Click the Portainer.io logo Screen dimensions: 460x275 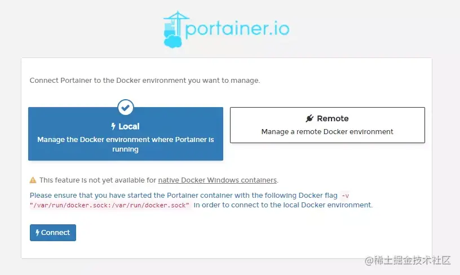pos(226,29)
